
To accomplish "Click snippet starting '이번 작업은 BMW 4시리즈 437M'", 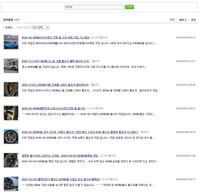I will pyautogui.click(x=91, y=91).
